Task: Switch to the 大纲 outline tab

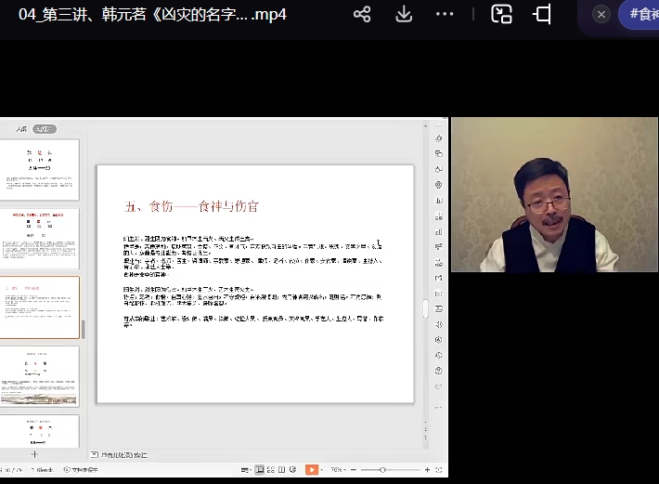Action: click(x=21, y=129)
